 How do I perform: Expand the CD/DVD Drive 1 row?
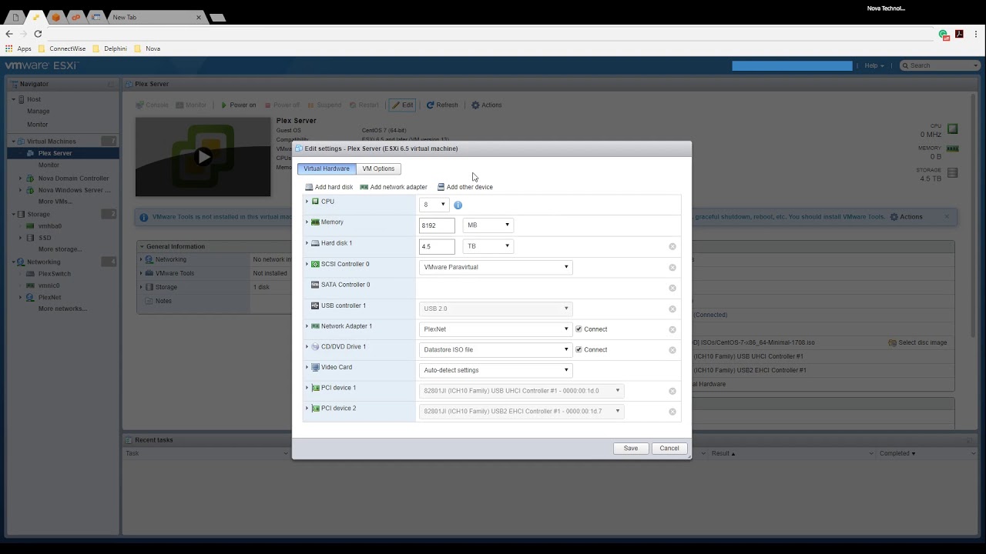click(x=307, y=347)
